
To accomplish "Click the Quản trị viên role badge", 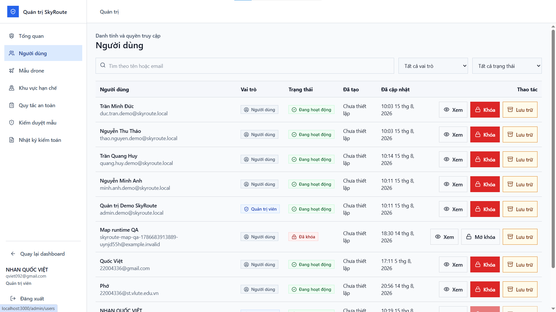I will [x=260, y=209].
